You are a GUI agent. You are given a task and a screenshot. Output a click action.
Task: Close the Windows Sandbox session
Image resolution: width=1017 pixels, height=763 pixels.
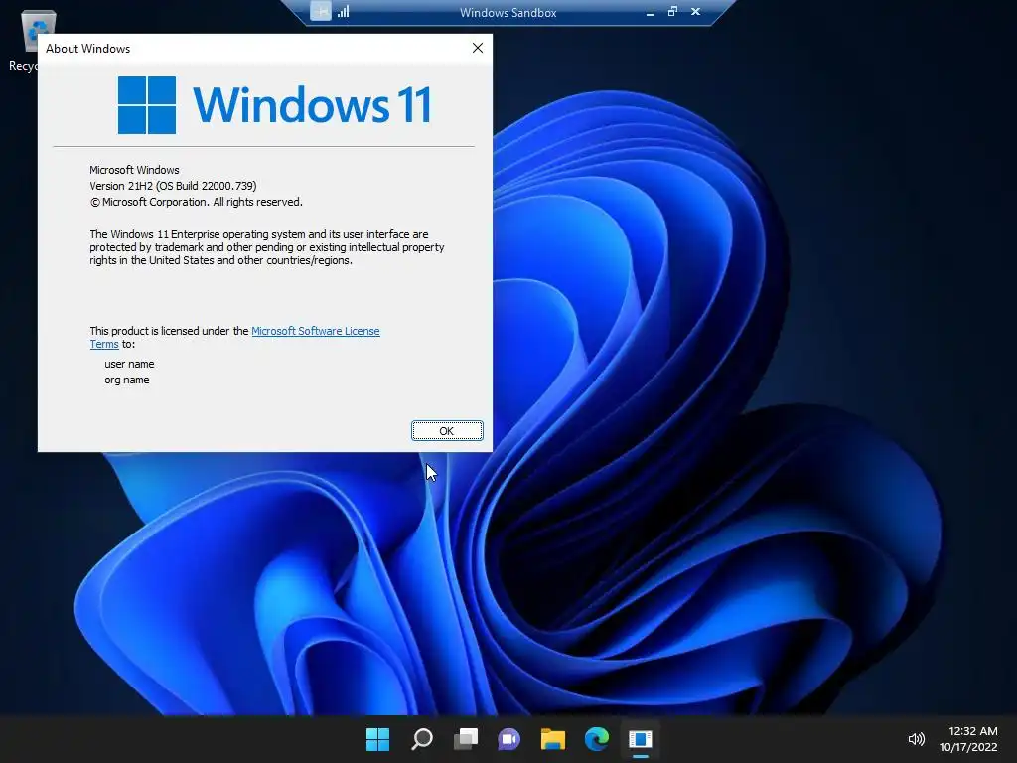tap(695, 12)
